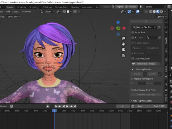Screen dimensions: 172x129
Task: Jump to timeline end frame
Action: tap(75, 106)
